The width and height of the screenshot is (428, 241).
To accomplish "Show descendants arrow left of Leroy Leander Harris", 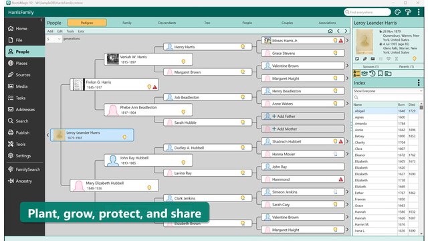I will (x=47, y=135).
